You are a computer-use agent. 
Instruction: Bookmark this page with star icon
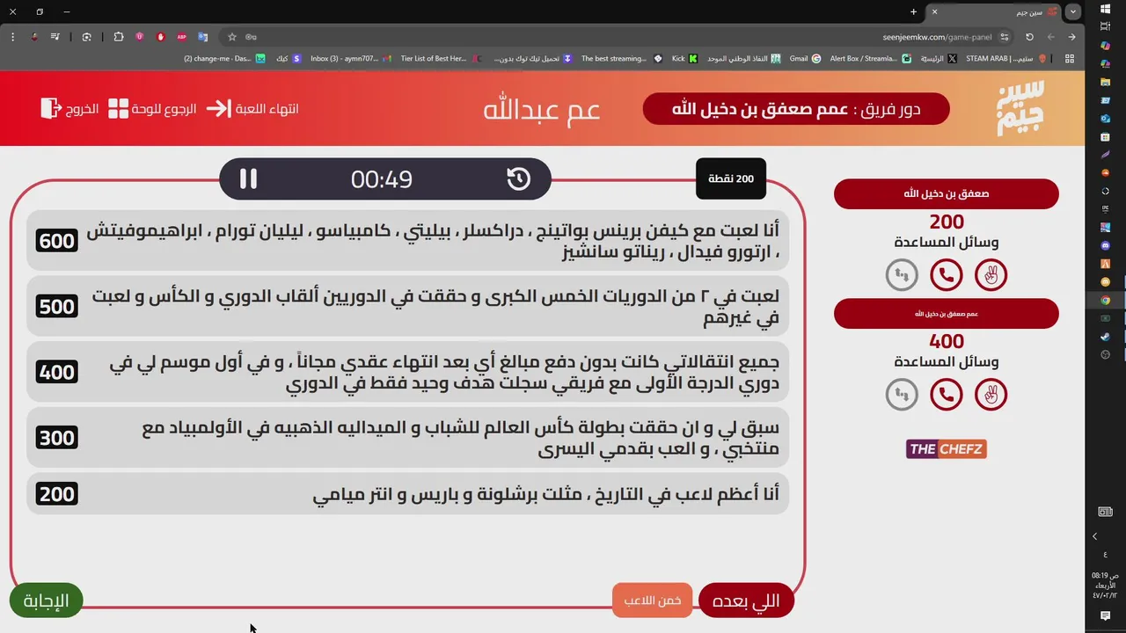232,37
